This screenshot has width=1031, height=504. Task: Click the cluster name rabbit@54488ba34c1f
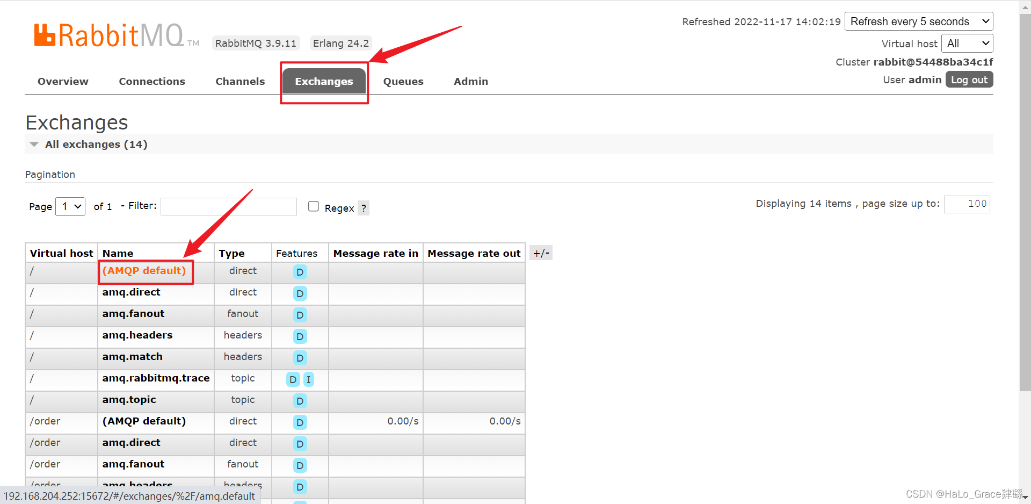(x=933, y=62)
